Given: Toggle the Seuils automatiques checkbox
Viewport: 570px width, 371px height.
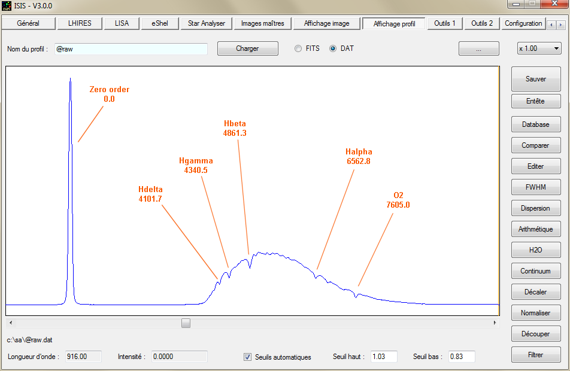Looking at the screenshot, I should pos(248,357).
